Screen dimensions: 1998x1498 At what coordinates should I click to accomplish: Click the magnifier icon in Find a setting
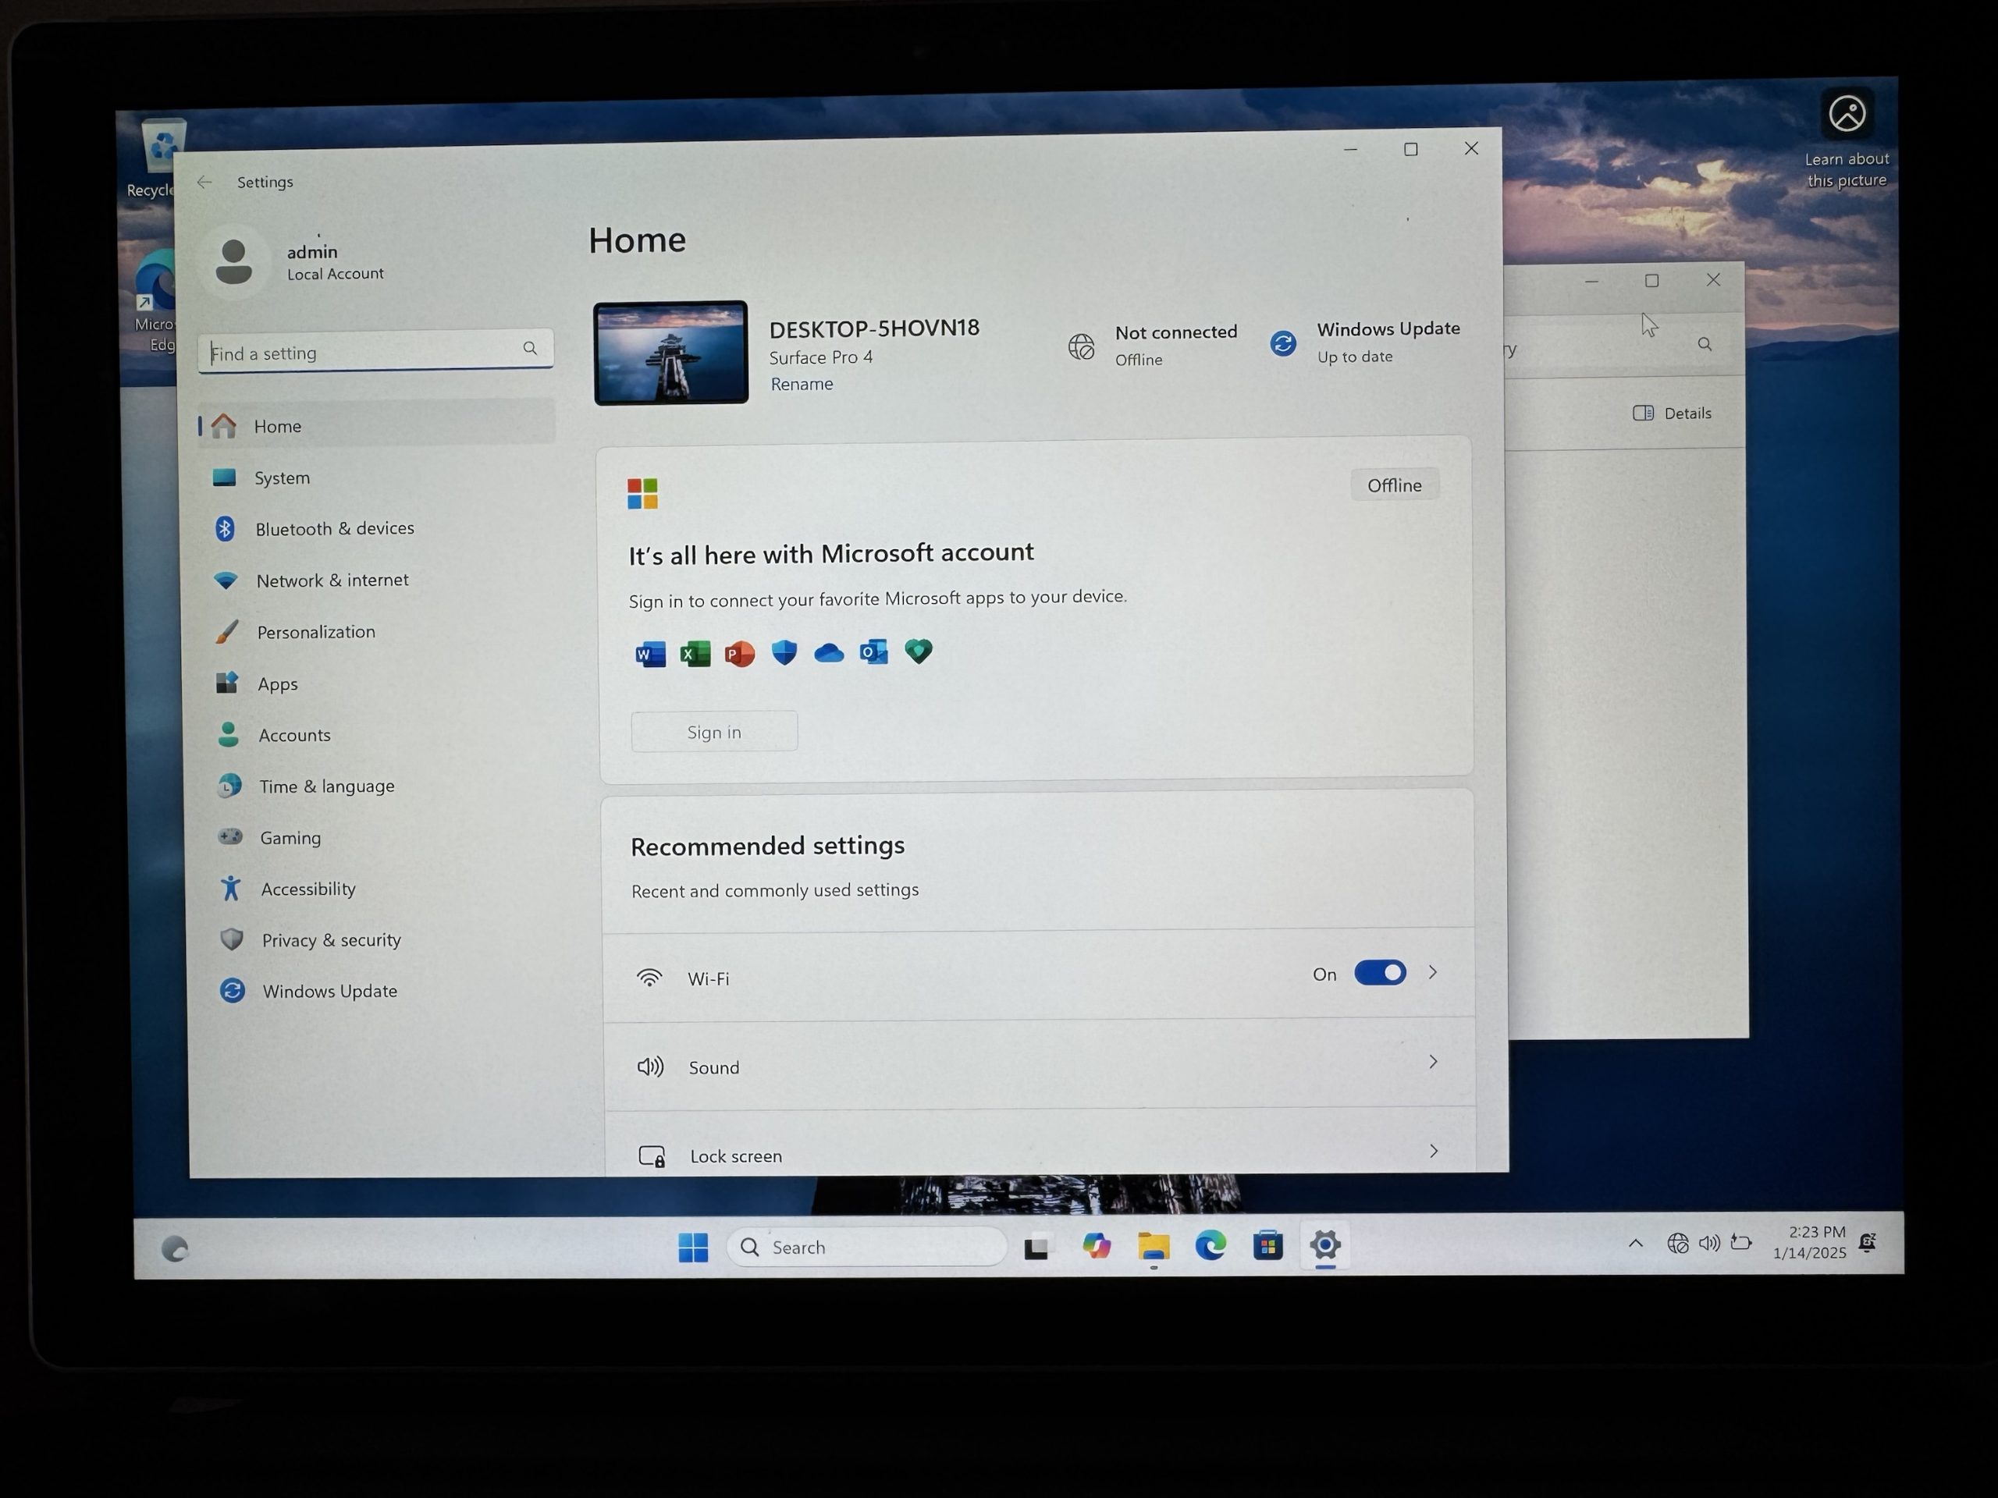click(530, 349)
